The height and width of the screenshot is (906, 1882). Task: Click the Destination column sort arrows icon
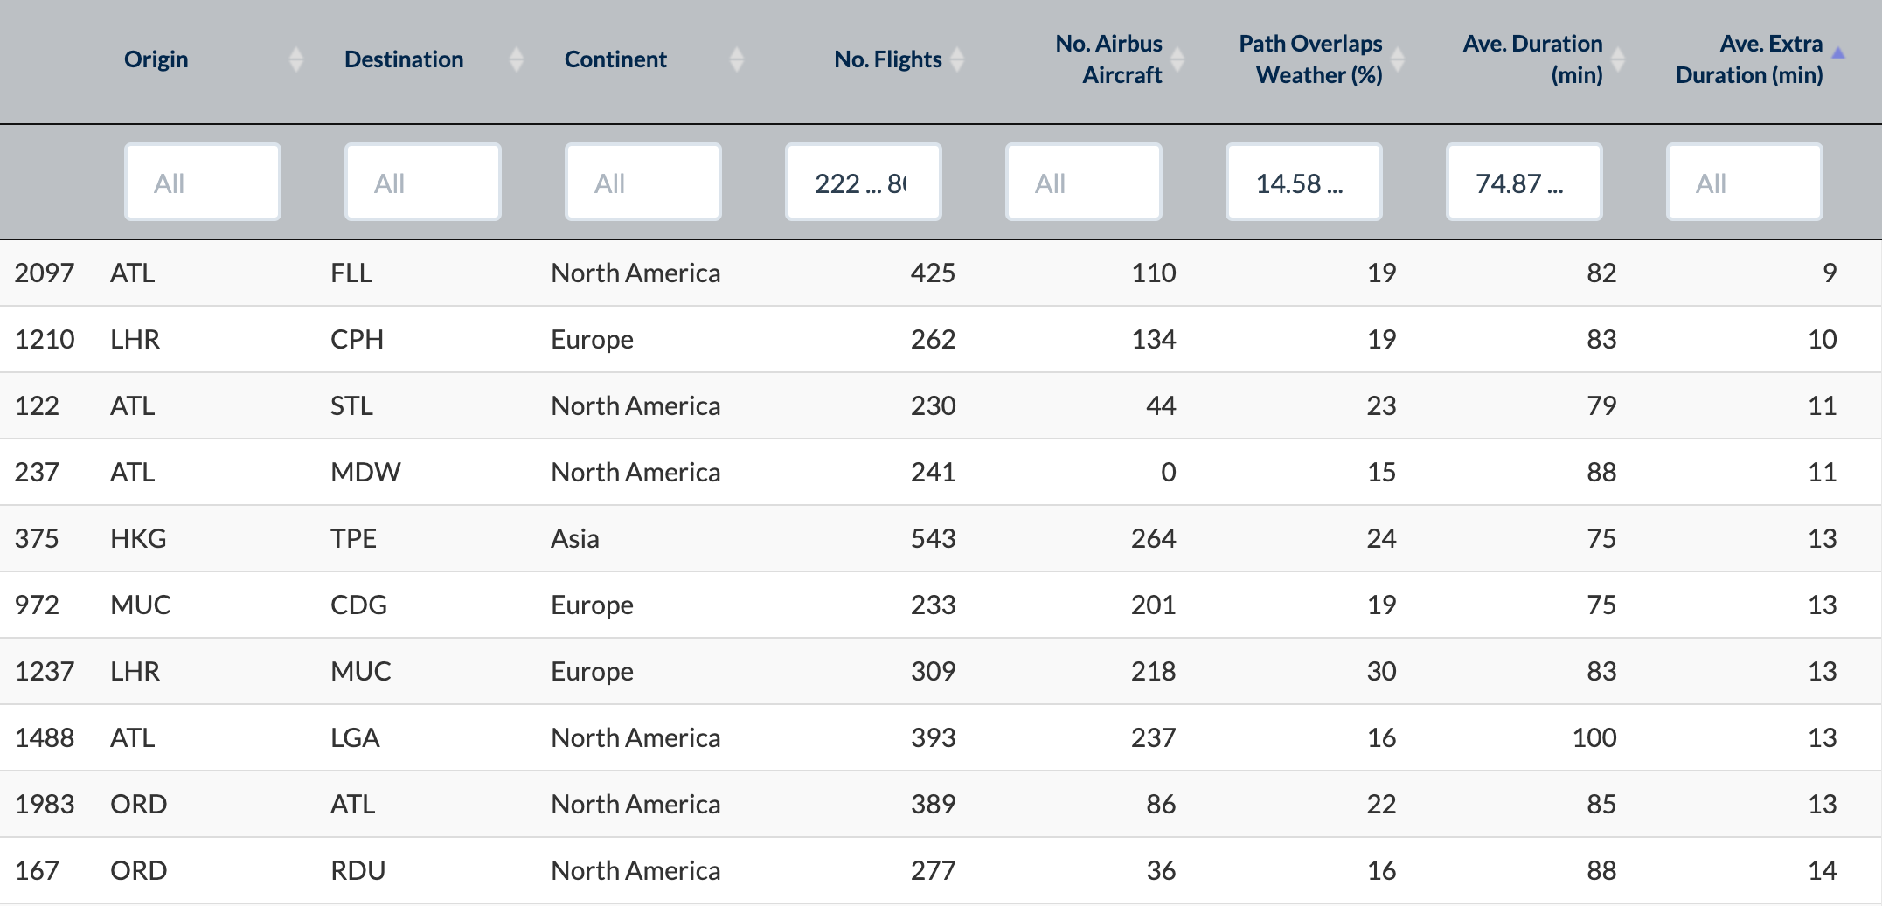point(517,59)
